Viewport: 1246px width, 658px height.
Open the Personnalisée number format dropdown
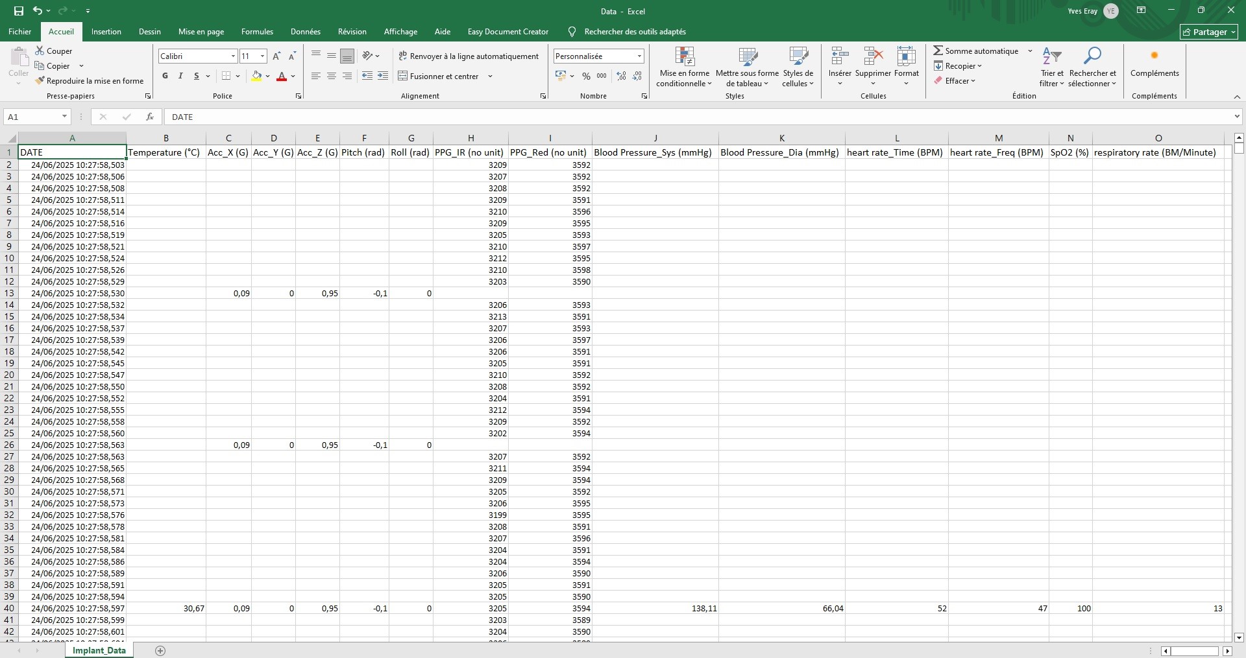point(639,56)
